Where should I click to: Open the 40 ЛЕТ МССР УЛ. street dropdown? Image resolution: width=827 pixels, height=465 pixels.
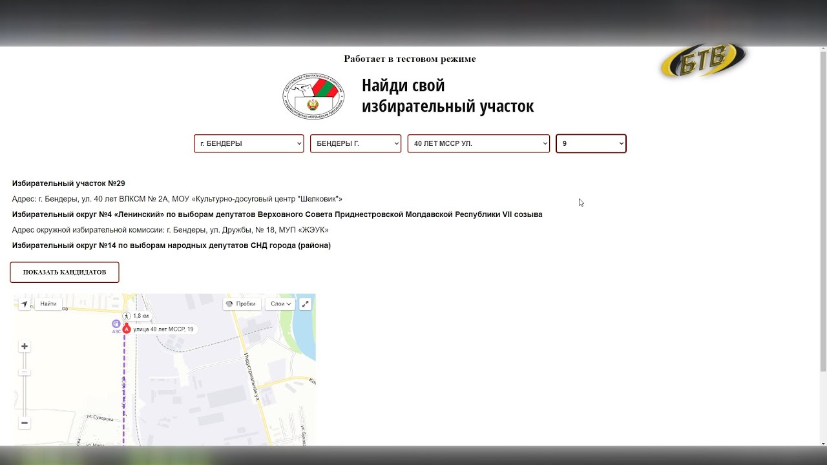click(x=478, y=143)
